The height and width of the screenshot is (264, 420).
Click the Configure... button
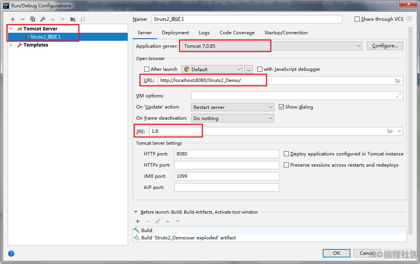(x=385, y=46)
